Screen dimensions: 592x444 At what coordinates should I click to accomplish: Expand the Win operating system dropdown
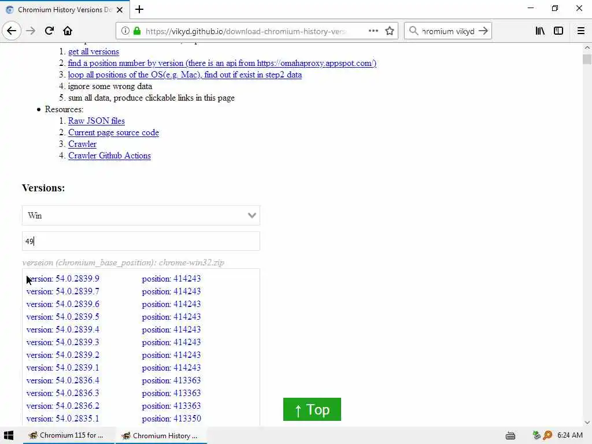141,216
